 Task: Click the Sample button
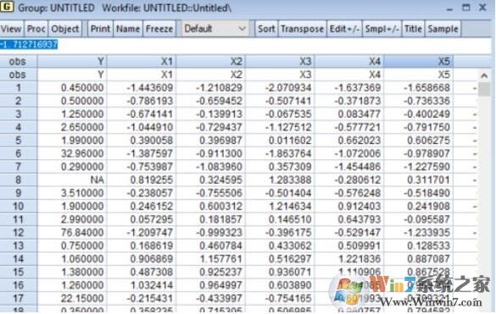click(x=443, y=29)
